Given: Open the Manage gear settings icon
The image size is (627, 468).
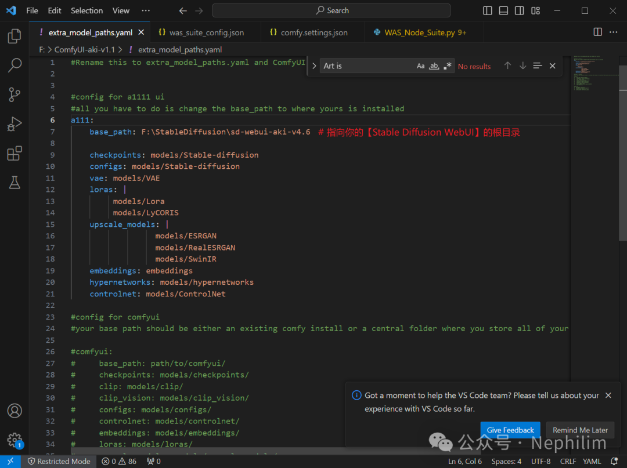Looking at the screenshot, I should click(15, 440).
